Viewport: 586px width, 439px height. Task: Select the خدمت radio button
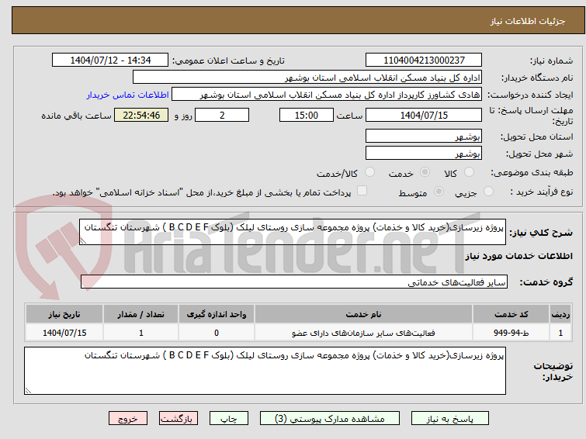coord(425,172)
